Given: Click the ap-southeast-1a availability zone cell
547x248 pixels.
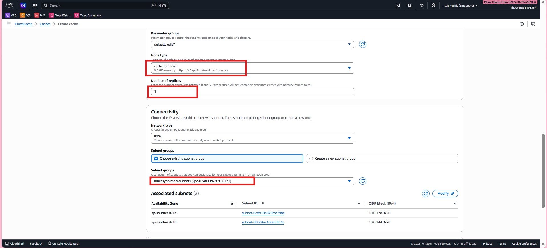Looking at the screenshot, I should pyautogui.click(x=164, y=213).
